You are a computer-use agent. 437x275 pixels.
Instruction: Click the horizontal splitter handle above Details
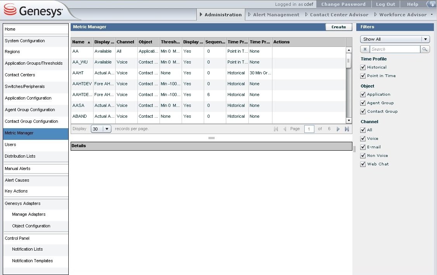click(x=212, y=138)
